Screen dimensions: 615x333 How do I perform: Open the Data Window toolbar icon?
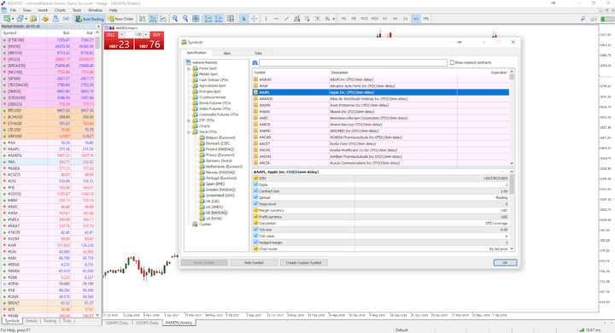[x=45, y=19]
